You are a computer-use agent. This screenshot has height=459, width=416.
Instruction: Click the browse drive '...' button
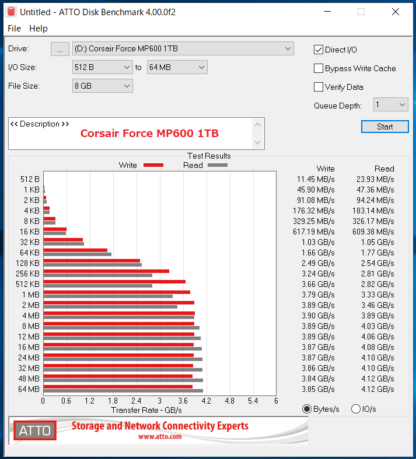coord(60,49)
